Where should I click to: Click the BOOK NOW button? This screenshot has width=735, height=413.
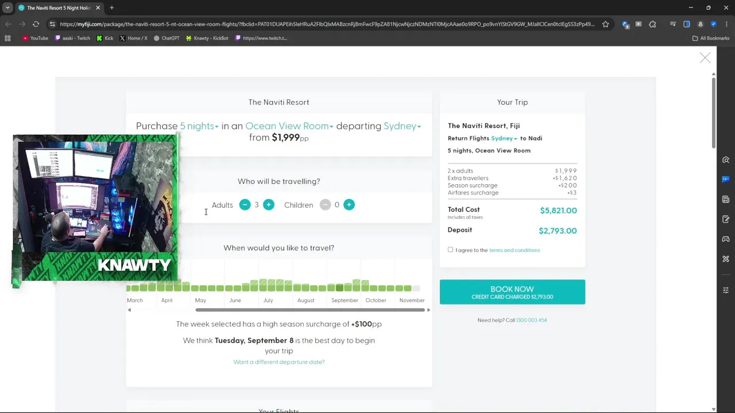tap(512, 292)
